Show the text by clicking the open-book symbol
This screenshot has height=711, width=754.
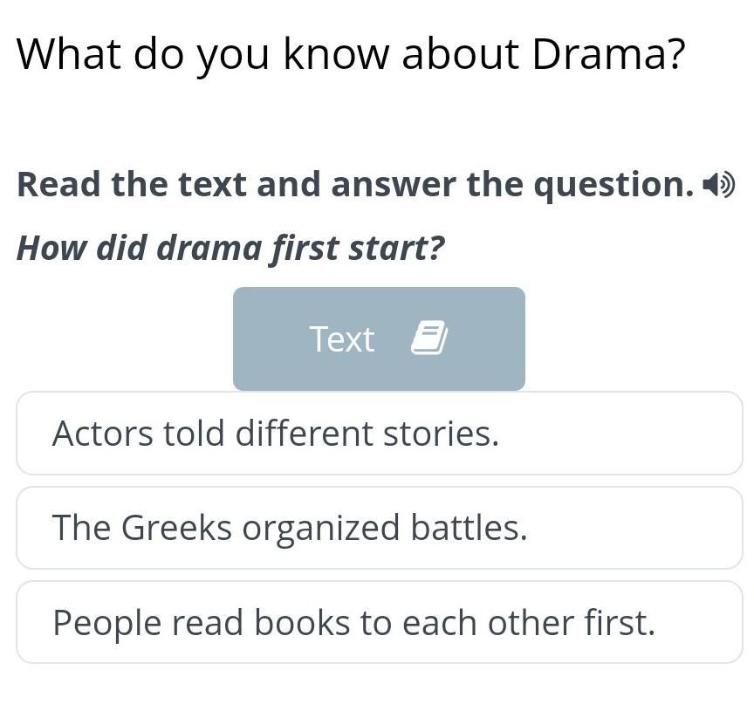pos(428,338)
